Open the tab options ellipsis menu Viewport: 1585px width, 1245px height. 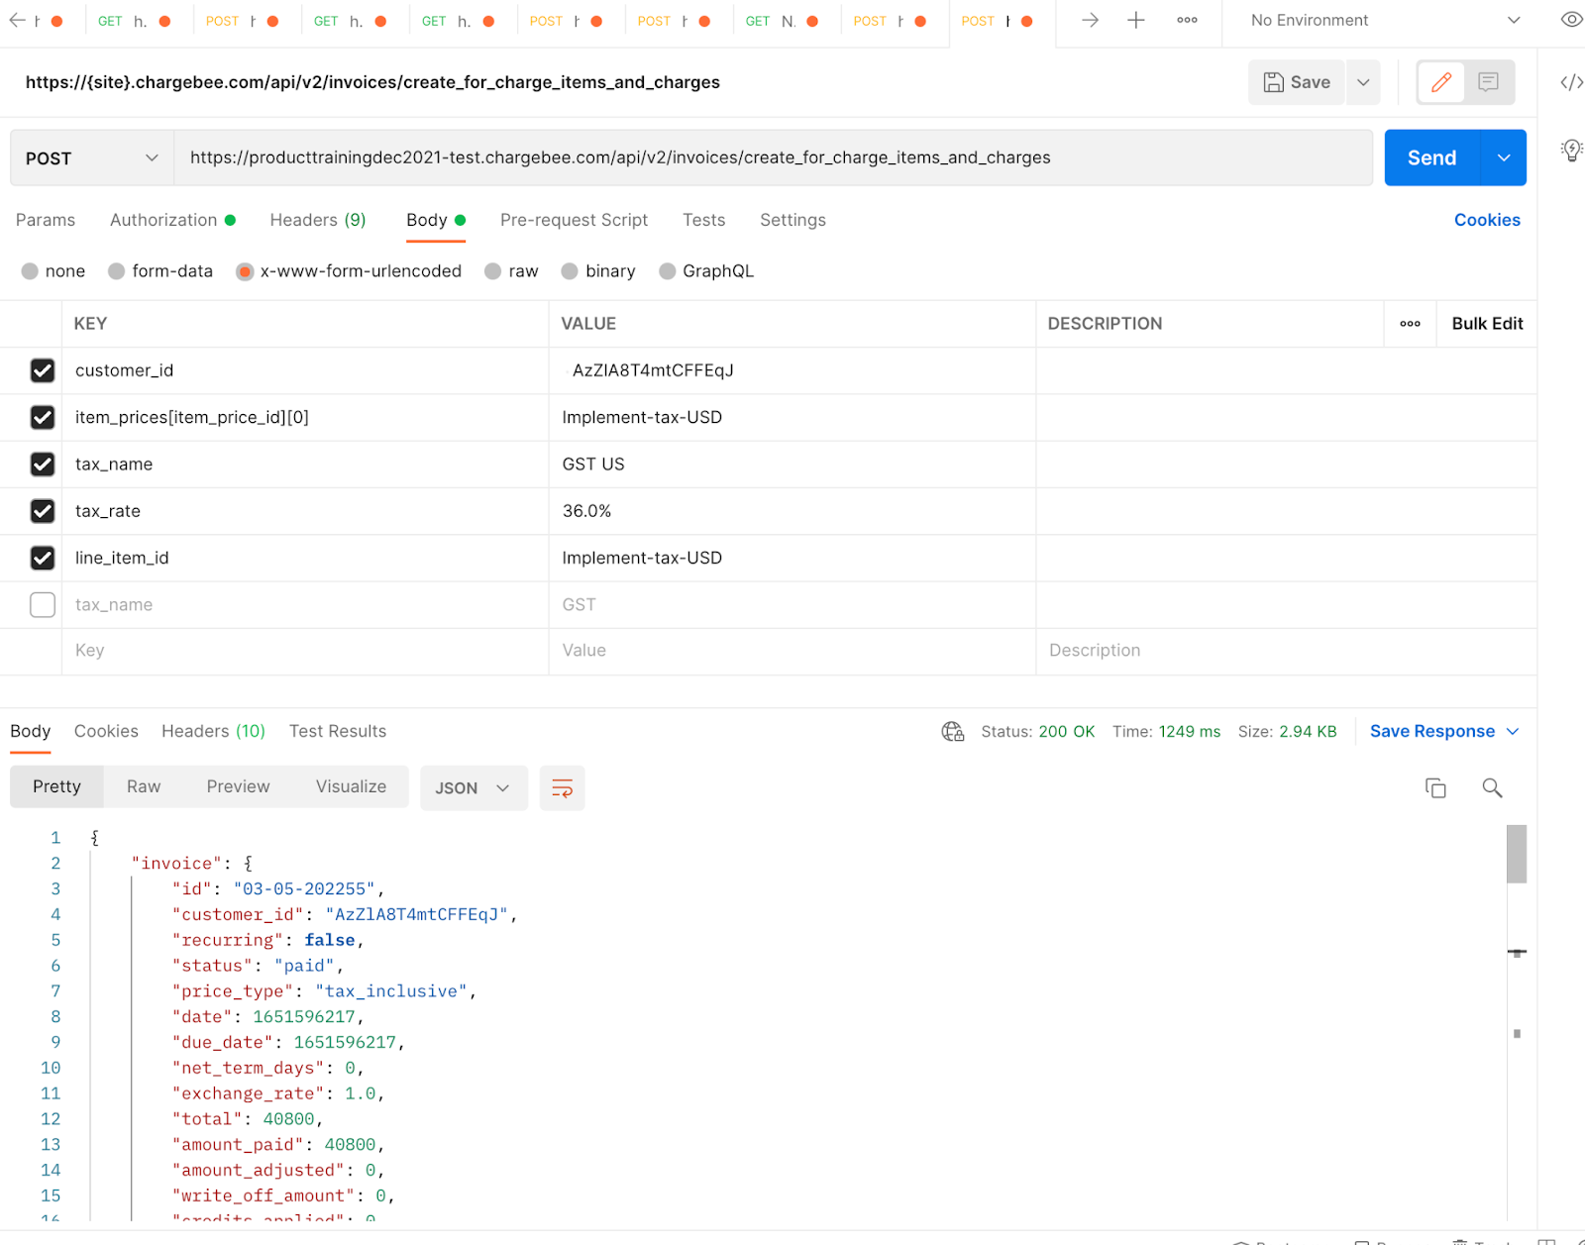tap(1187, 20)
